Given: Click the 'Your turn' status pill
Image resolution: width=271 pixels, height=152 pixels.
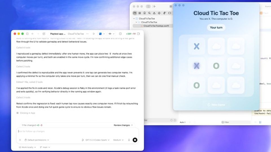Looking at the screenshot, I should (x=216, y=28).
